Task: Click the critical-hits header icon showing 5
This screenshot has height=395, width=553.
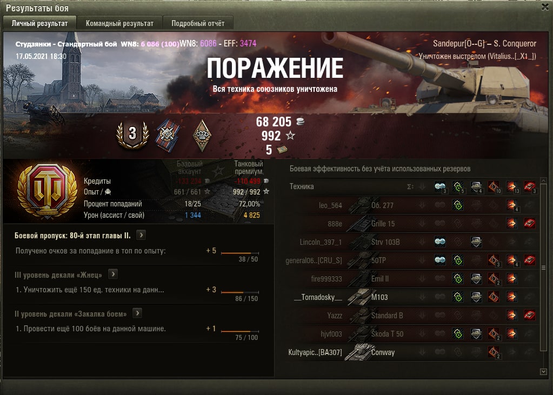Action: point(458,187)
